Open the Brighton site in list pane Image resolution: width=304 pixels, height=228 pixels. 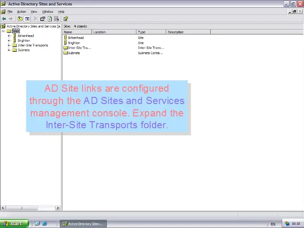click(x=74, y=43)
